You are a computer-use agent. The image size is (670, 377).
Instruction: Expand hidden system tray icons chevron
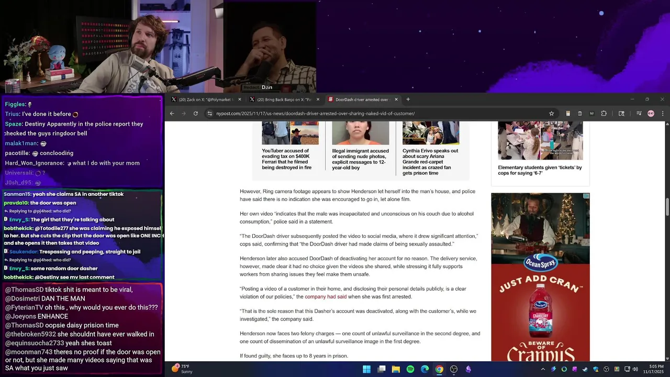coord(544,369)
